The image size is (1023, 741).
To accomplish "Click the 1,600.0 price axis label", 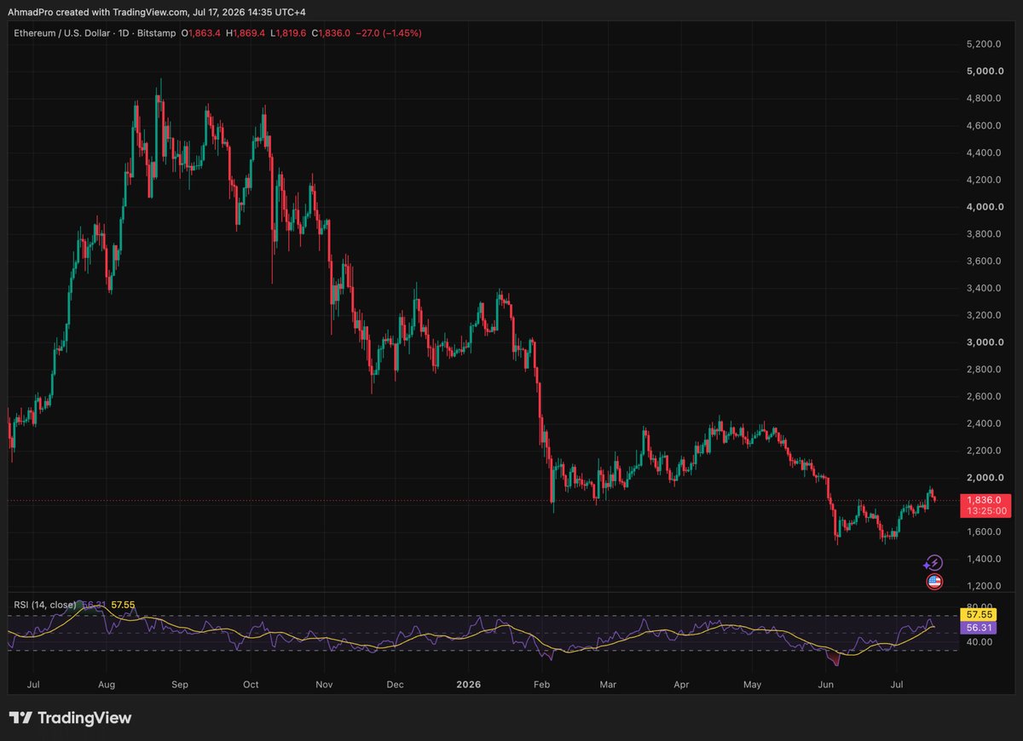I will 982,532.
